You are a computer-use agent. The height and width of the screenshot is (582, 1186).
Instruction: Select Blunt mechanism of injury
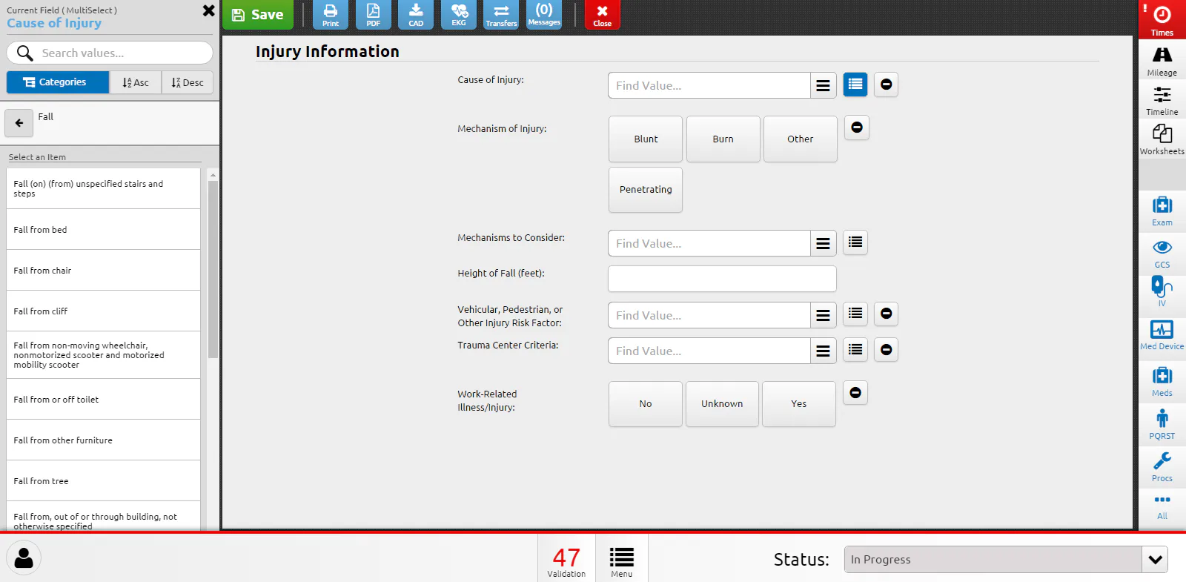pos(646,139)
